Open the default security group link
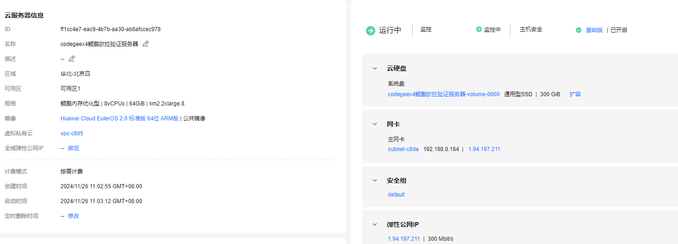Viewport: 678px width, 244px height. click(396, 195)
